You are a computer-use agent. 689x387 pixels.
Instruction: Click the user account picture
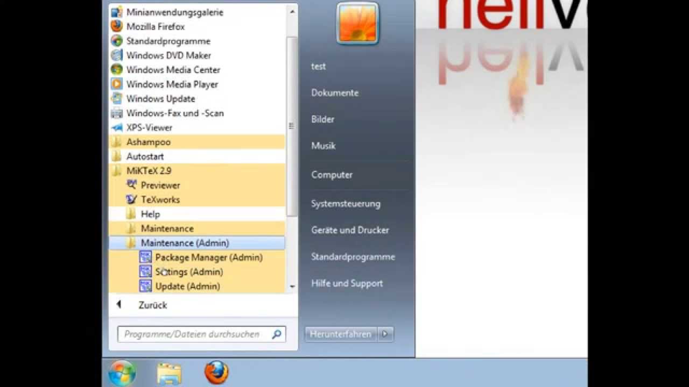(x=357, y=23)
